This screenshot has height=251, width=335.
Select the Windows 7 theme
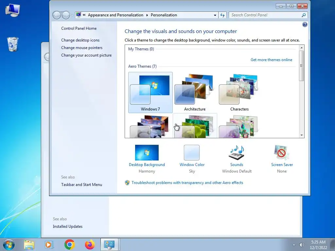(x=150, y=92)
